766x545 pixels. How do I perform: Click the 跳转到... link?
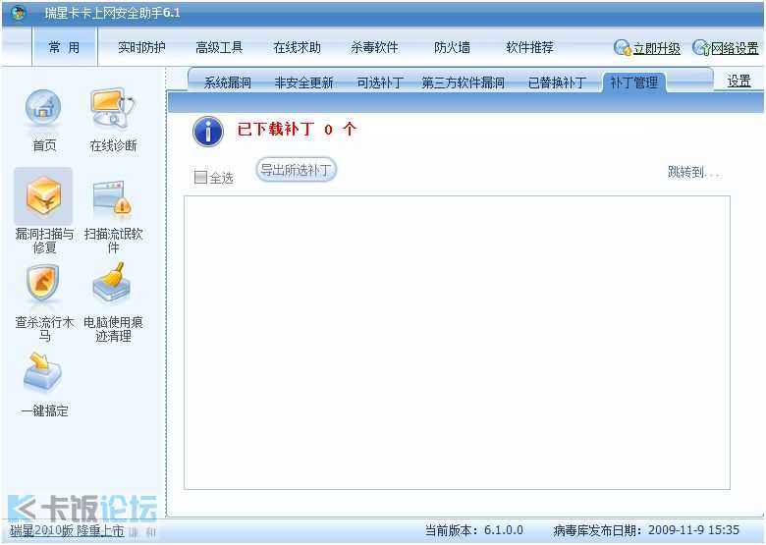pos(693,172)
